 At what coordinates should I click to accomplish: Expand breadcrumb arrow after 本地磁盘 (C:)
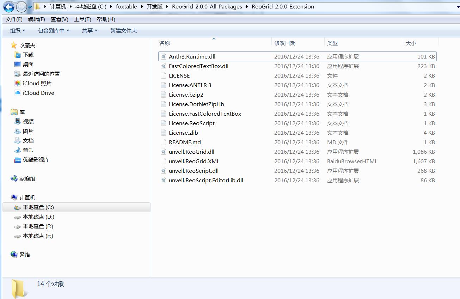tap(111, 7)
